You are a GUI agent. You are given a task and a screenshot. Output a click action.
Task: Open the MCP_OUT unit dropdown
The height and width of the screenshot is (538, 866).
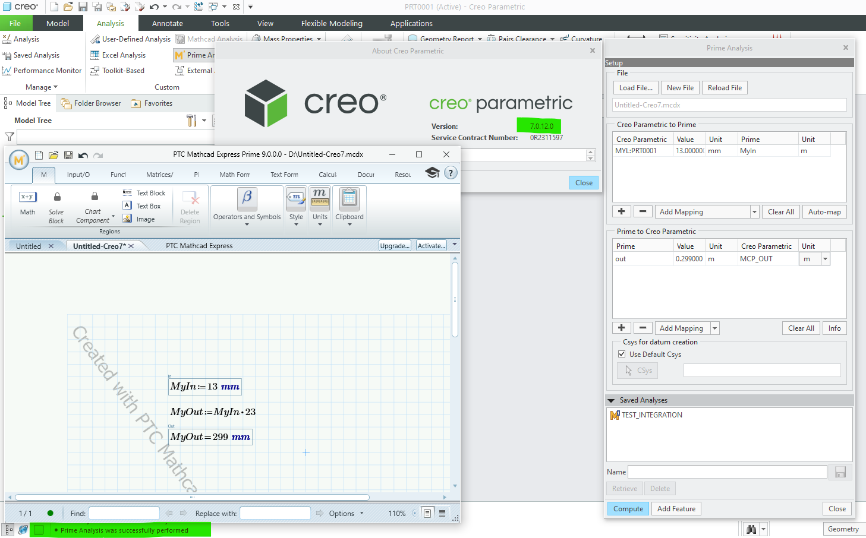(x=825, y=259)
